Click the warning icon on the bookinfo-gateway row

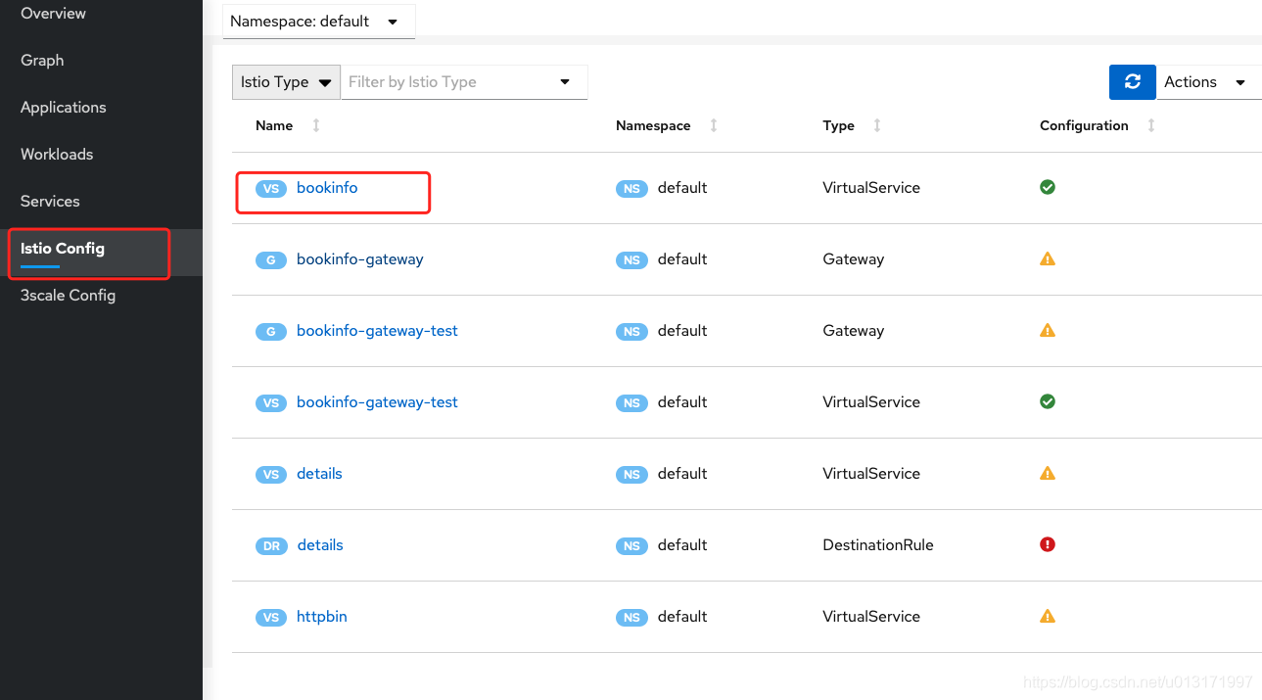coord(1048,259)
